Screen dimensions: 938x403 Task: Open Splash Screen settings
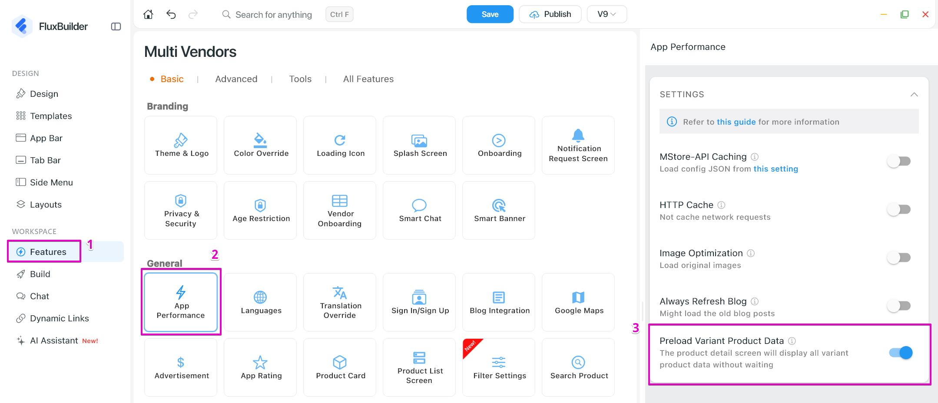[x=419, y=145]
